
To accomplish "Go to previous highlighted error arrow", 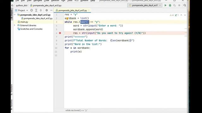I will point(181,15).
